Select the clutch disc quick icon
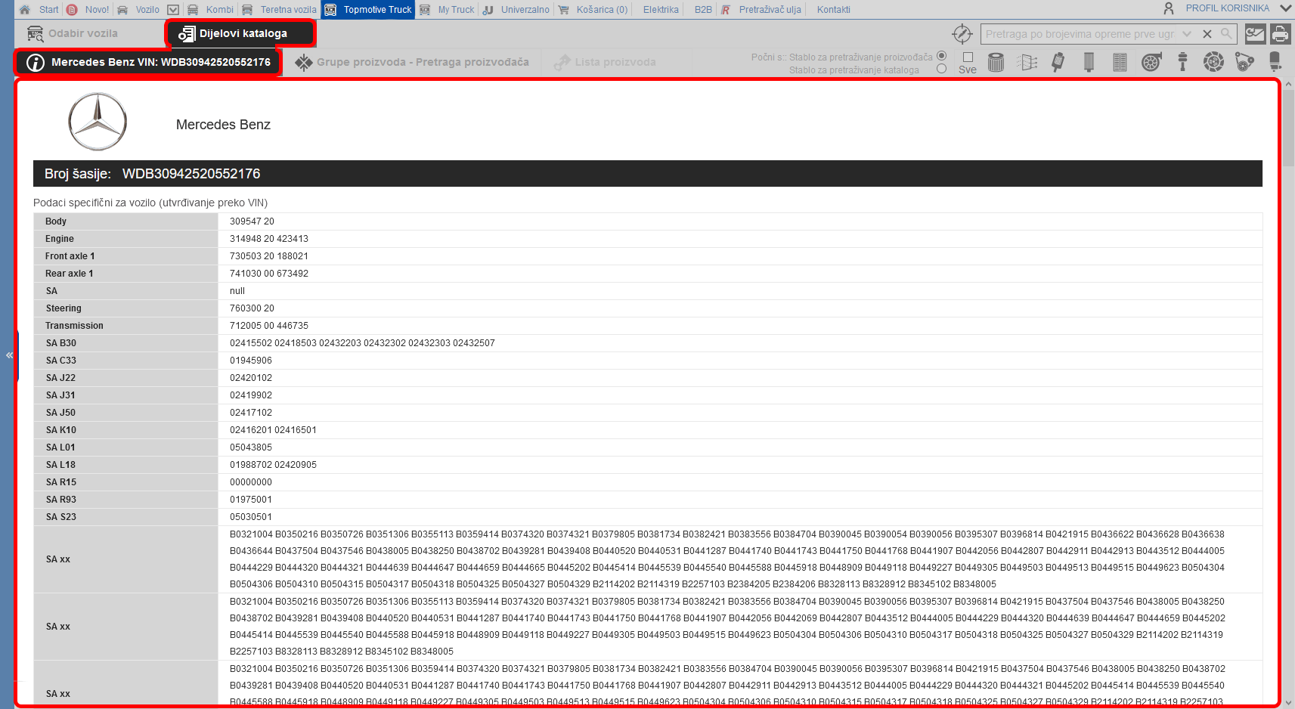The image size is (1295, 709). coord(1213,62)
